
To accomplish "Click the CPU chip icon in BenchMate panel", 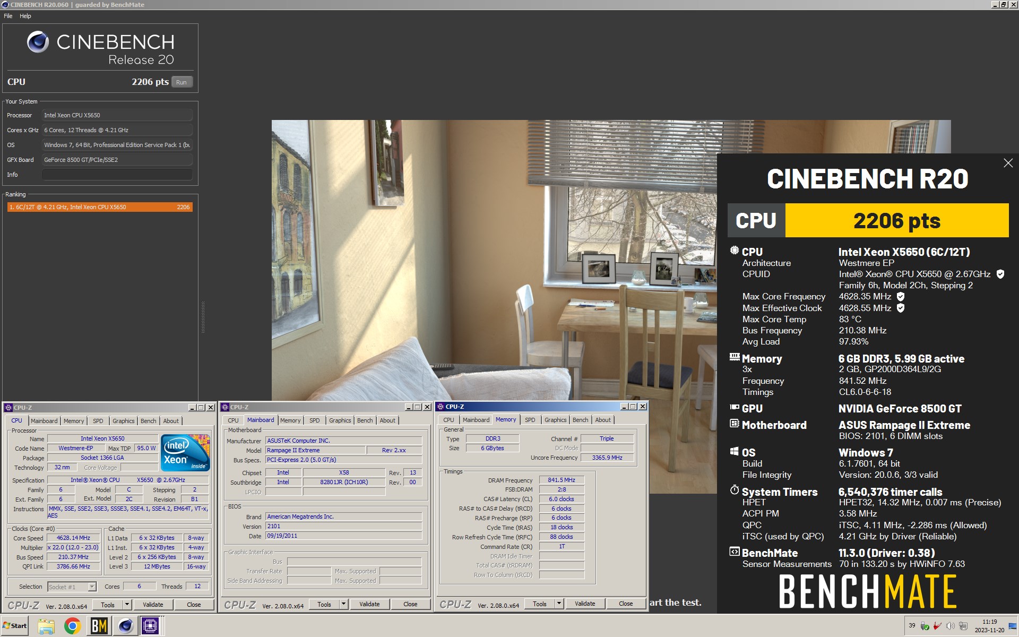I will click(x=735, y=251).
